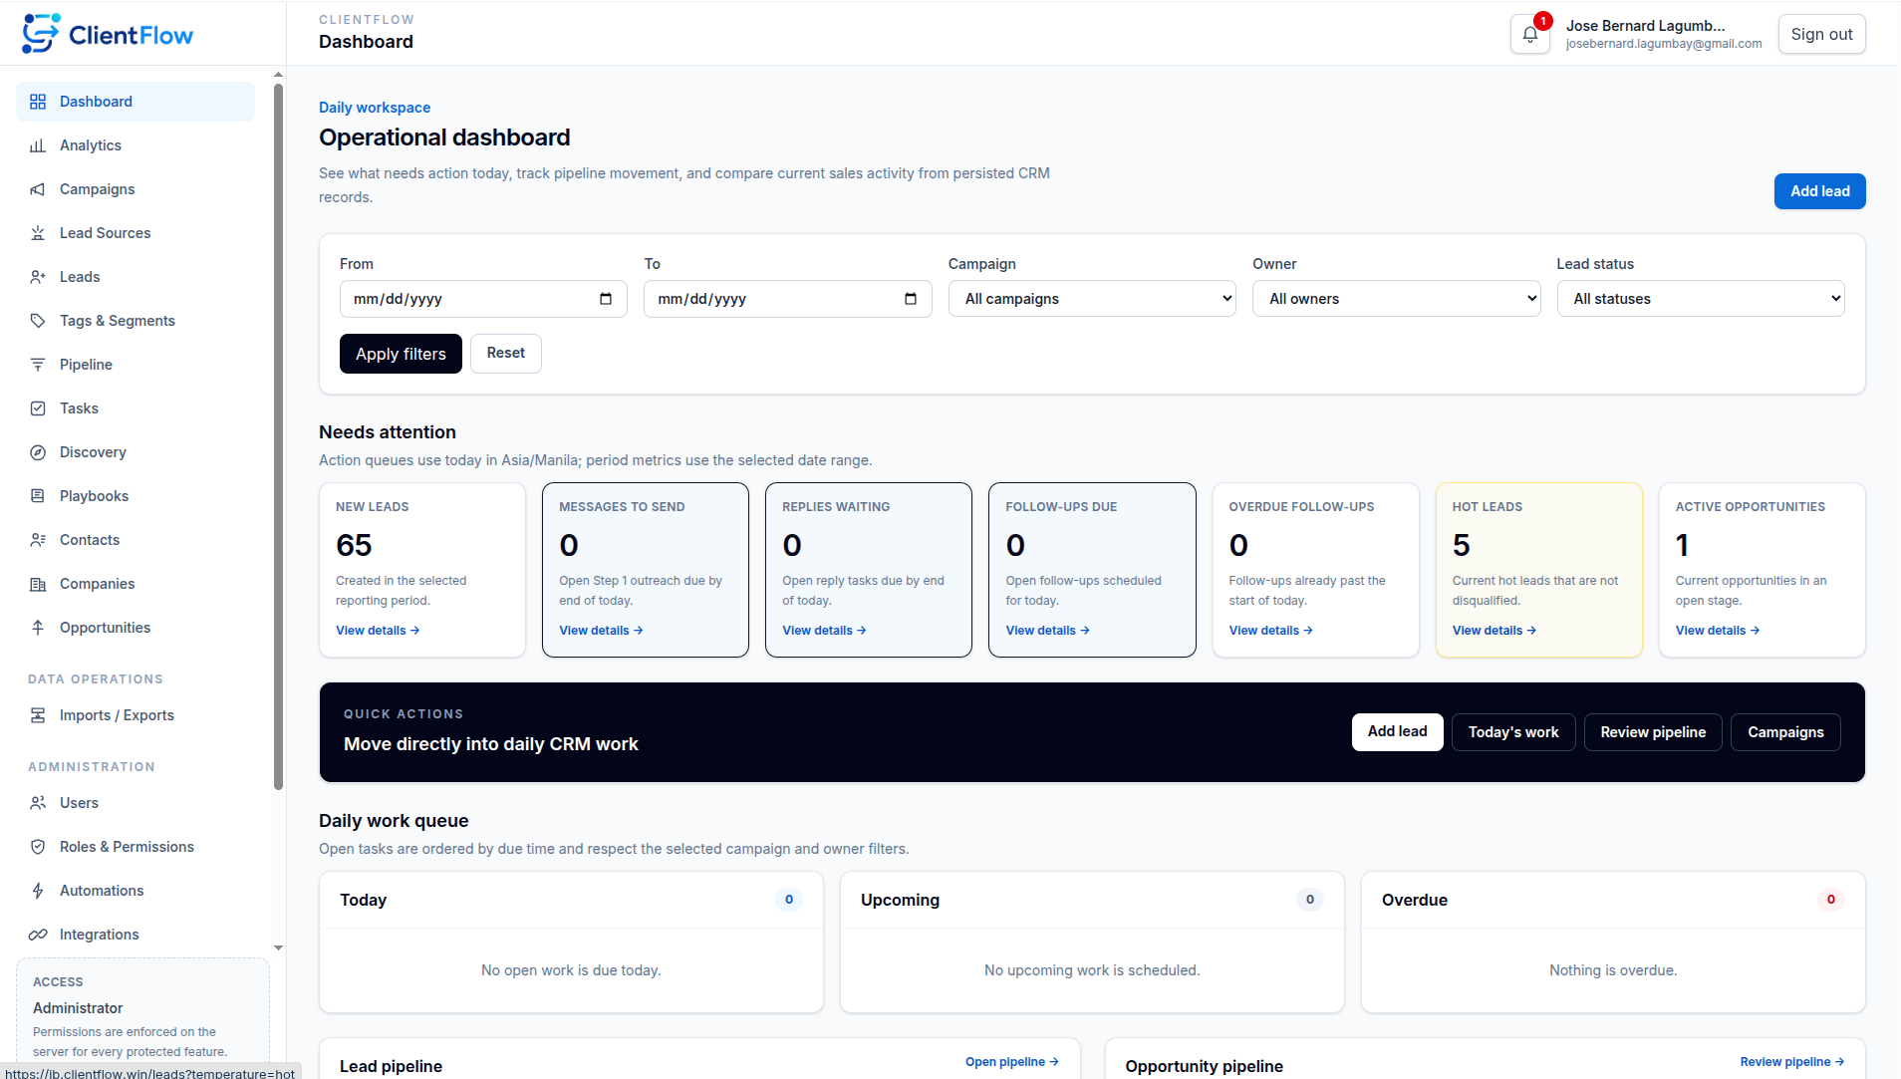Click the From date input field
Image resolution: width=1901 pixels, height=1079 pixels.
coord(483,299)
